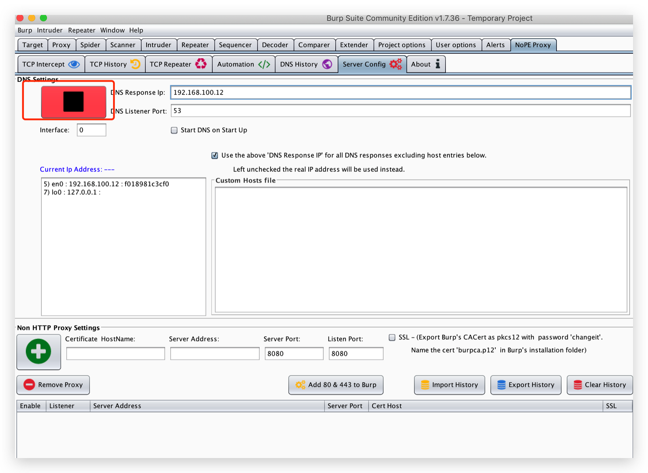Image resolution: width=648 pixels, height=473 pixels.
Task: Select the NoPE Proxy tab
Action: point(533,45)
